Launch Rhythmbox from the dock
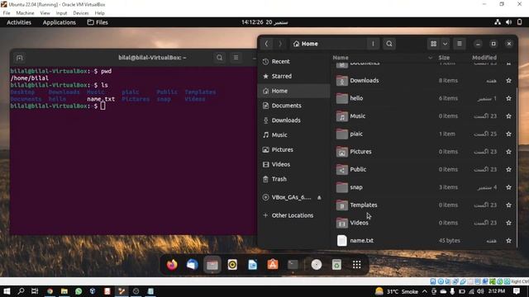The height and width of the screenshot is (297, 529). coord(232,265)
